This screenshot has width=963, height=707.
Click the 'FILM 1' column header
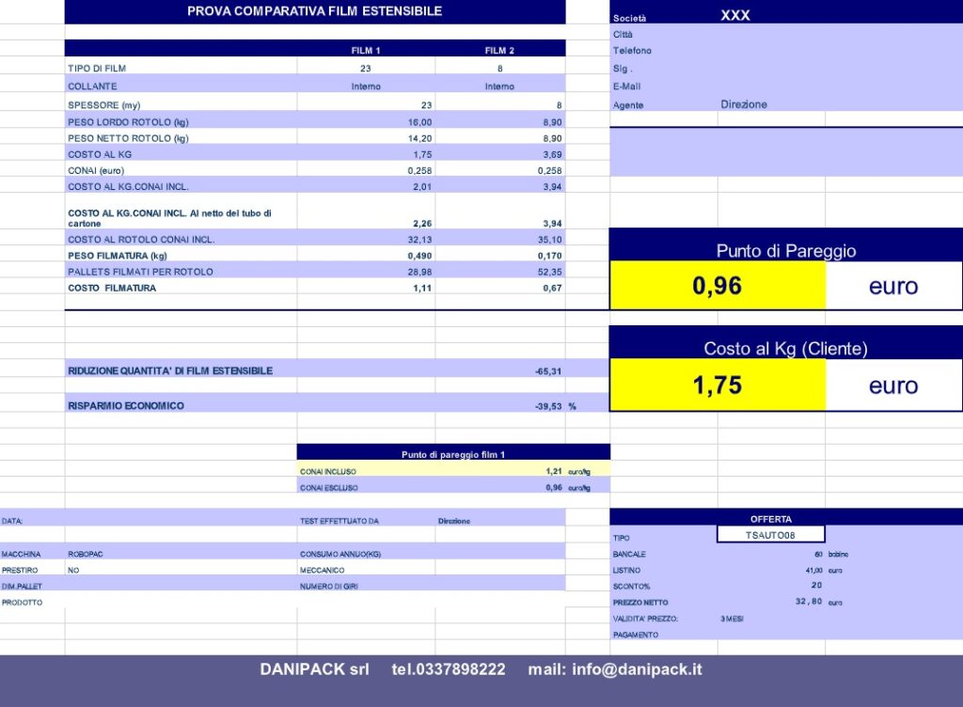[x=365, y=50]
